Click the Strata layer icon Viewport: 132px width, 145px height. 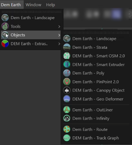[67, 47]
